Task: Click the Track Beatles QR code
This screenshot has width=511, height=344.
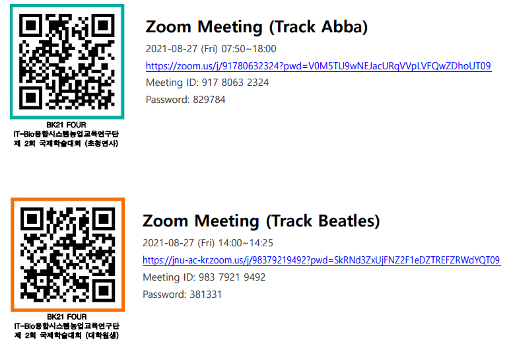Action: (x=66, y=255)
